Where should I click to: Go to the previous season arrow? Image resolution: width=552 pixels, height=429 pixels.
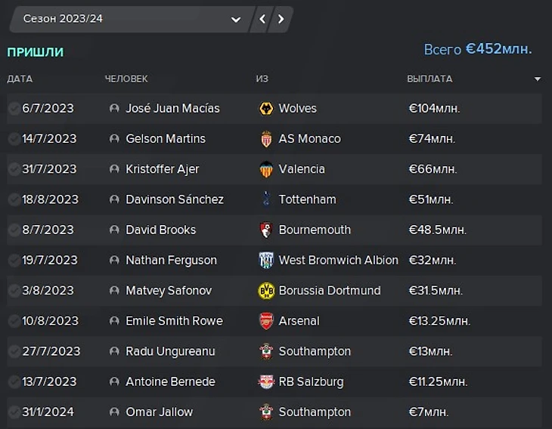[x=262, y=19]
